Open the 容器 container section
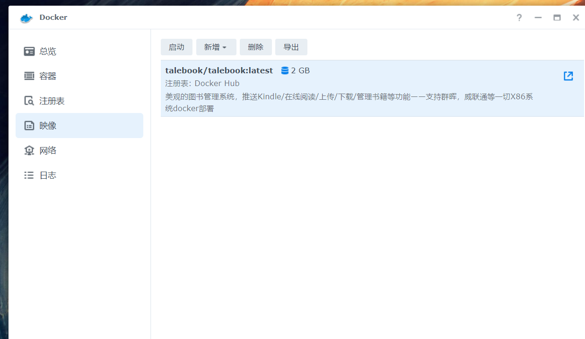585x339 pixels. 79,76
